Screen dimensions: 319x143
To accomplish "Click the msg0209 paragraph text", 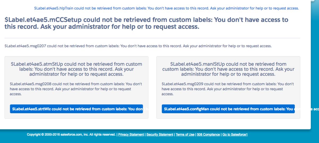I will coord(228,89).
